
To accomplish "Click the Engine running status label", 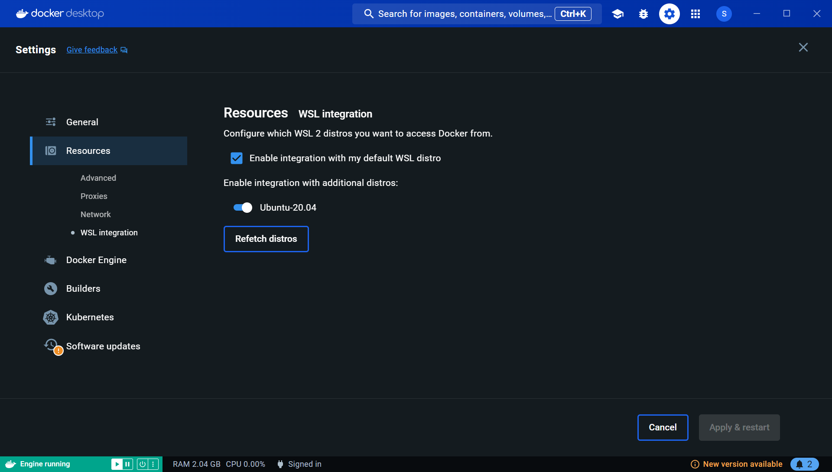I will point(45,464).
